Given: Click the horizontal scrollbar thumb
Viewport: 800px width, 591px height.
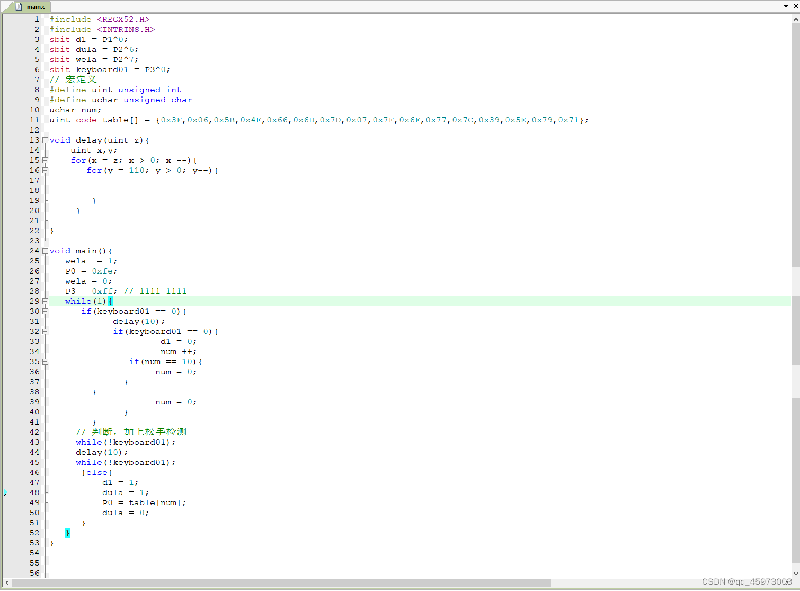Looking at the screenshot, I should pyautogui.click(x=281, y=583).
